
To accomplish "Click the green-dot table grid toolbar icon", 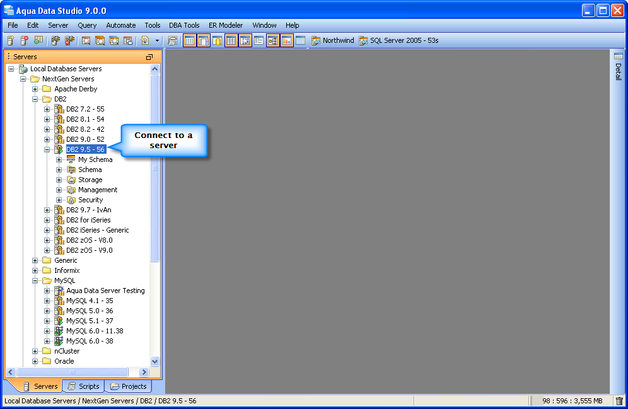I will [38, 40].
